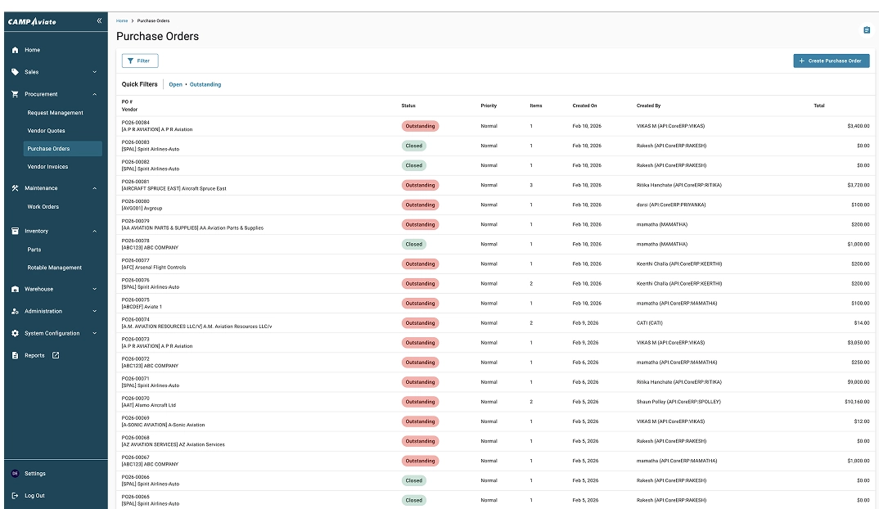Open purchase order PO26-00081 row
The image size is (879, 509).
pyautogui.click(x=136, y=182)
